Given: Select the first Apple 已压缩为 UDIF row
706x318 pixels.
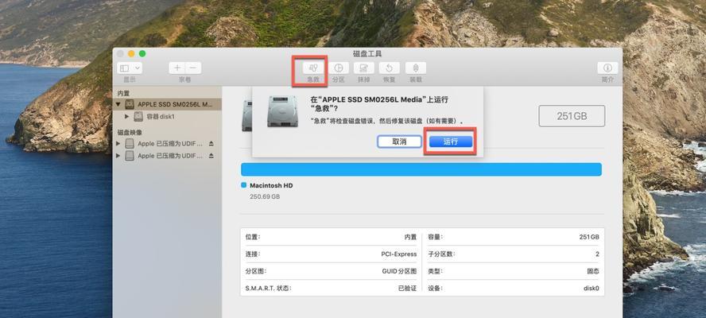Looking at the screenshot, I should [167, 144].
